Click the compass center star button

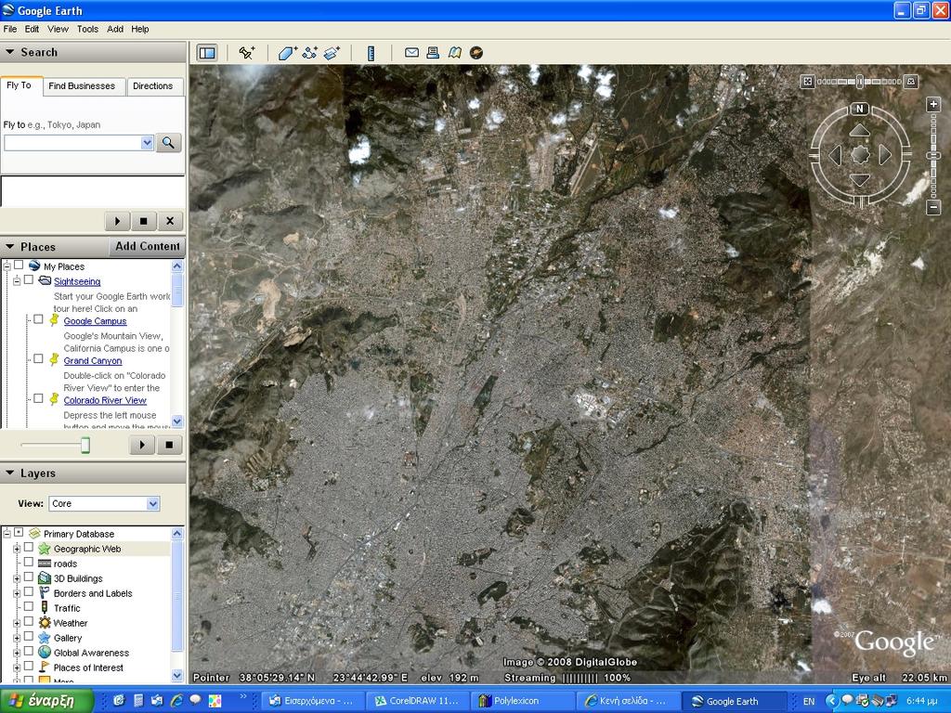tap(860, 155)
